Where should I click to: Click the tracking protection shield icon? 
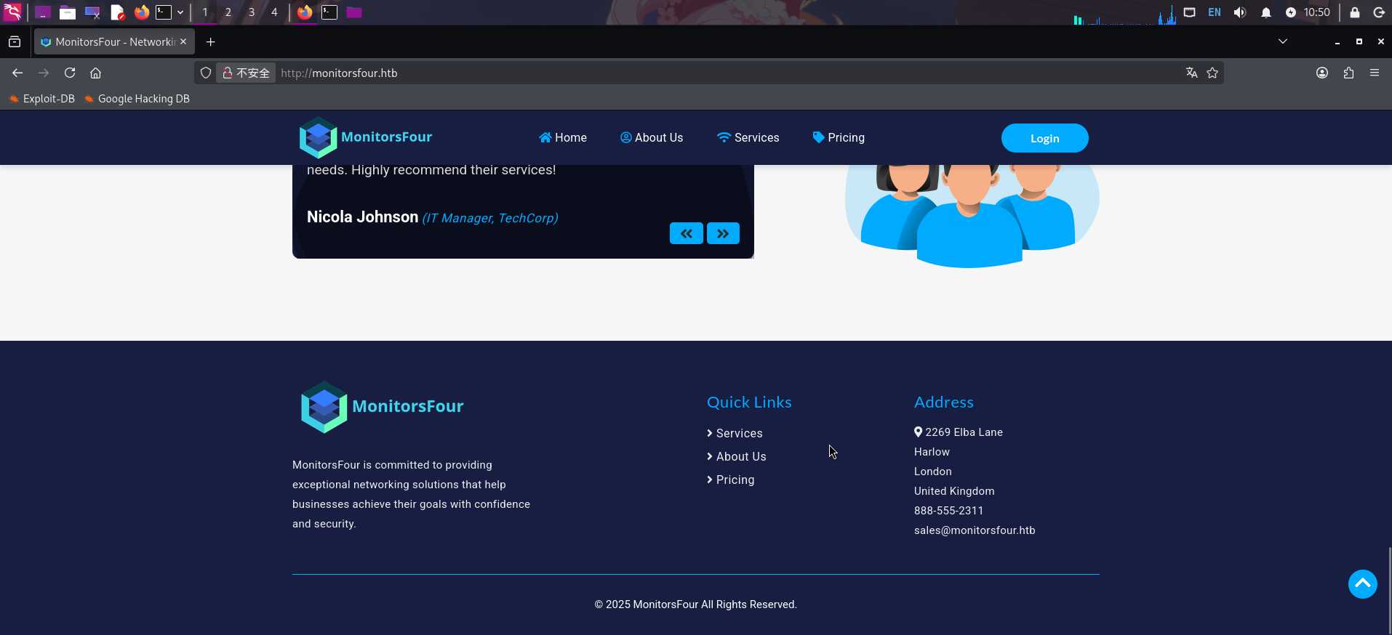pos(206,73)
